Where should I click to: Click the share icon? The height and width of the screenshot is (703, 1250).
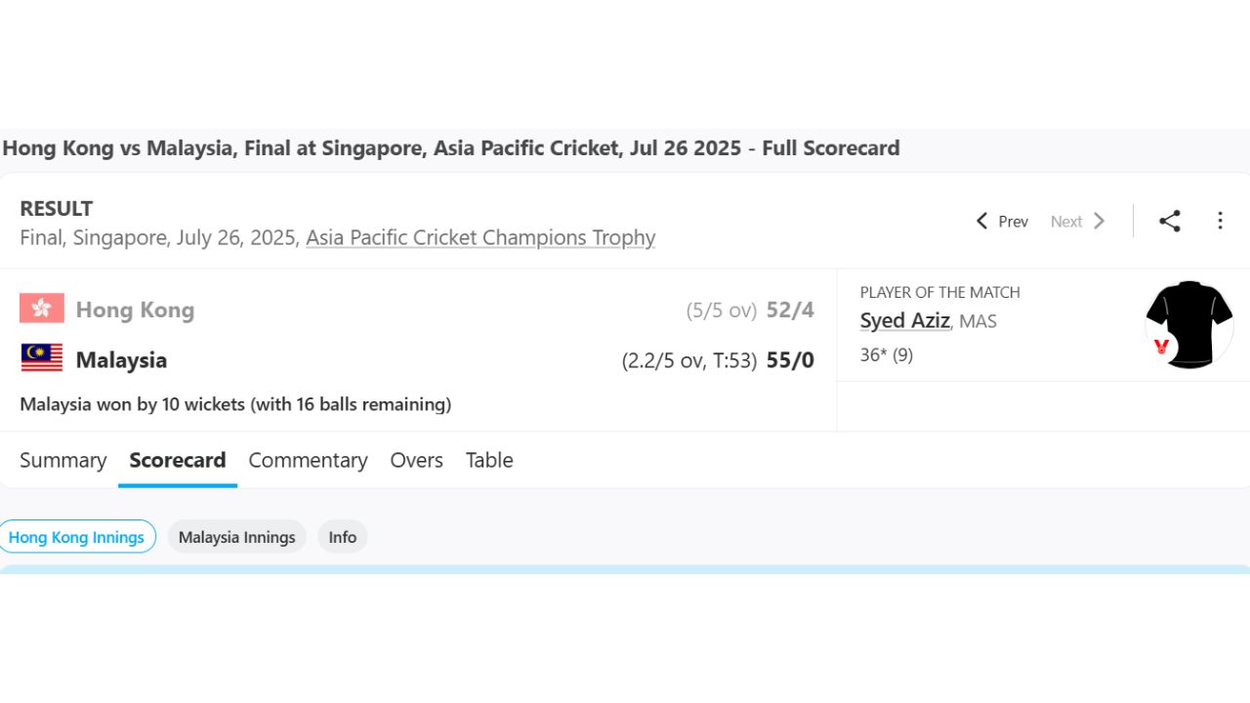point(1169,221)
